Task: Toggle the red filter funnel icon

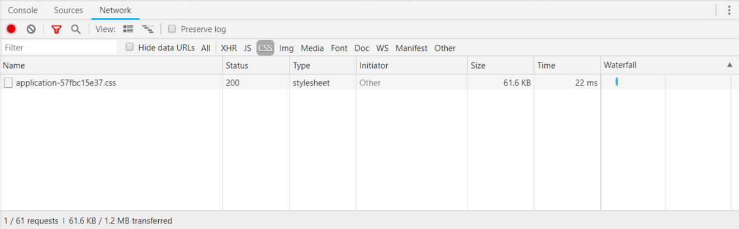Action: 56,29
